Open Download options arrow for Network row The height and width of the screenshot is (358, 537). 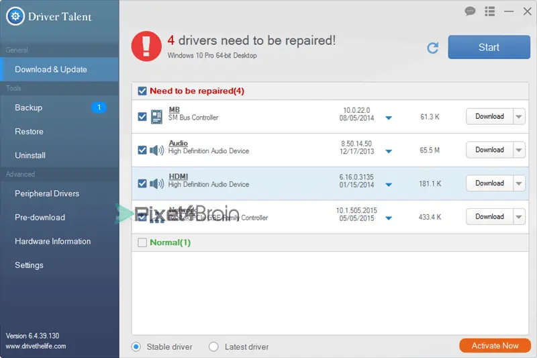tap(519, 217)
